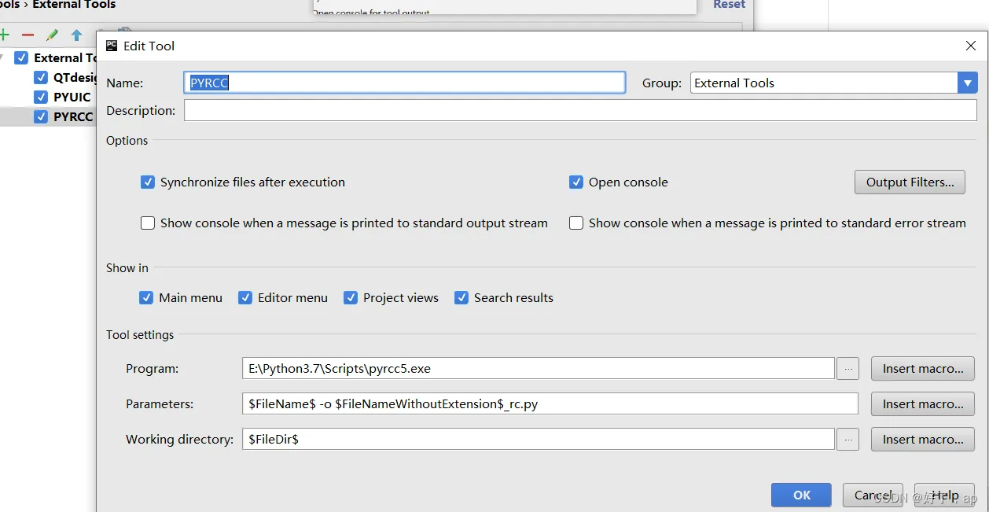Select the PYRCC tool in the tree
The height and width of the screenshot is (512, 989).
pos(73,117)
